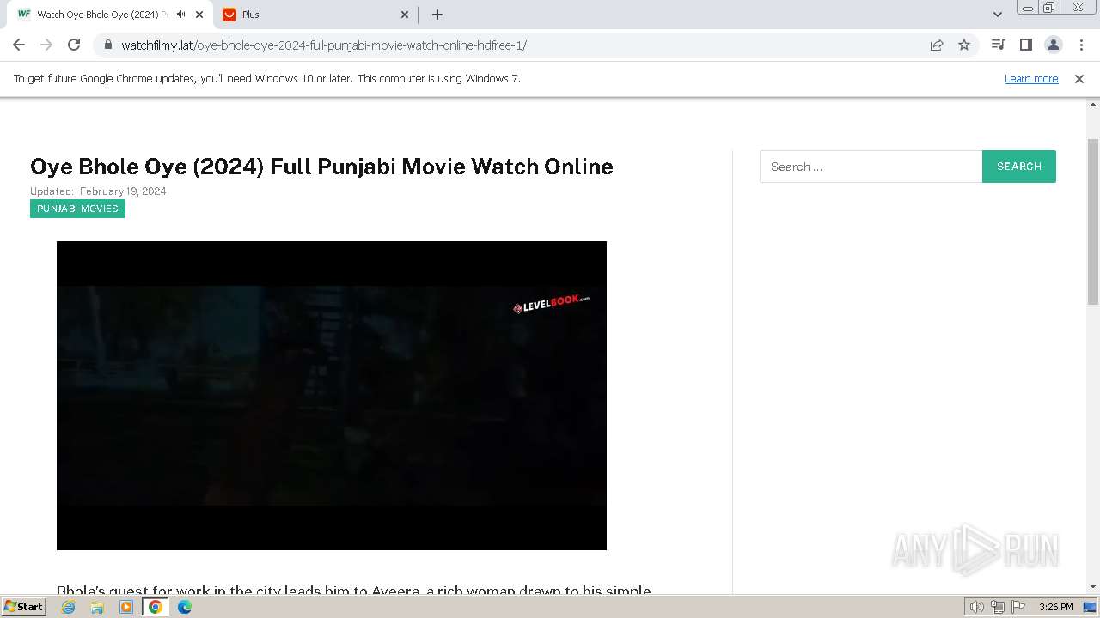Viewport: 1100px width, 618px height.
Task: View site information via the lock icon
Action: point(108,45)
